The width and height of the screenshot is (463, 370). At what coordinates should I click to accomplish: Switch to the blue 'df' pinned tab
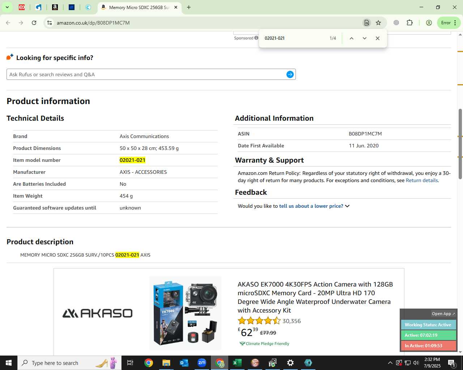pos(72,7)
